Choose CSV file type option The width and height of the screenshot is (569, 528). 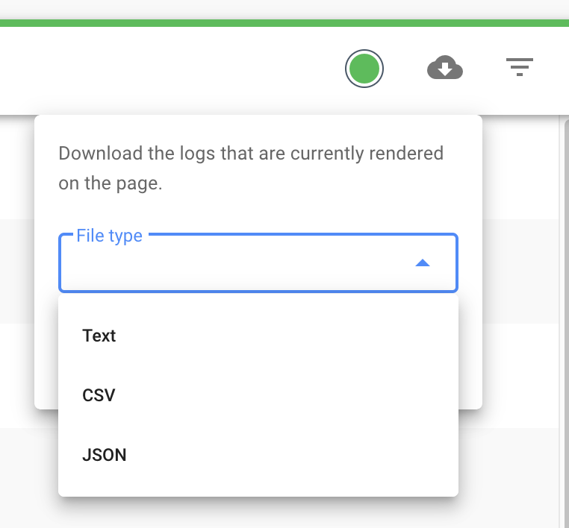pos(258,395)
